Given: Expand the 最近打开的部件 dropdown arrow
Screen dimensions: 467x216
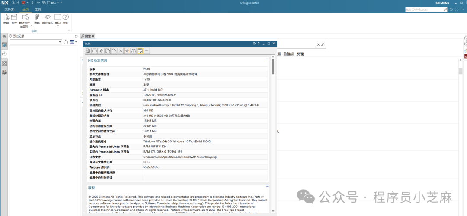Looking at the screenshot, I should pyautogui.click(x=31, y=26).
